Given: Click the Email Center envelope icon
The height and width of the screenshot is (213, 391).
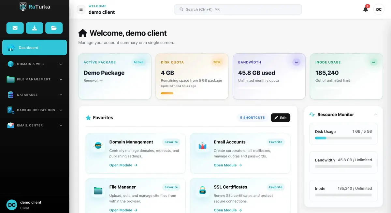Looking at the screenshot, I should 11,125.
